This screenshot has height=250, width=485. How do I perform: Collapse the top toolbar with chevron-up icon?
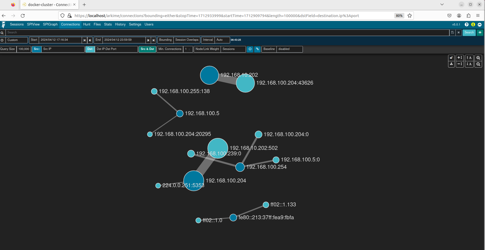(x=480, y=24)
